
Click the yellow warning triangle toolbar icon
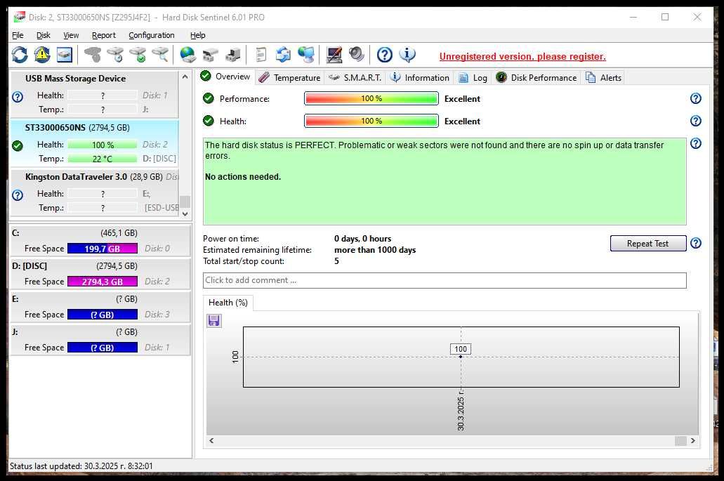42,55
